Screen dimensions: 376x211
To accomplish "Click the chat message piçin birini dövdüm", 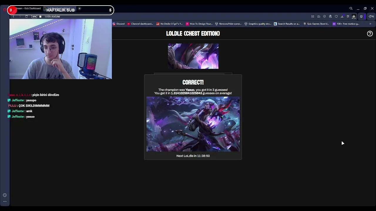I will click(x=46, y=95).
